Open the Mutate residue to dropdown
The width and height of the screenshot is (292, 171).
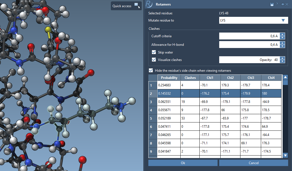click(283, 20)
